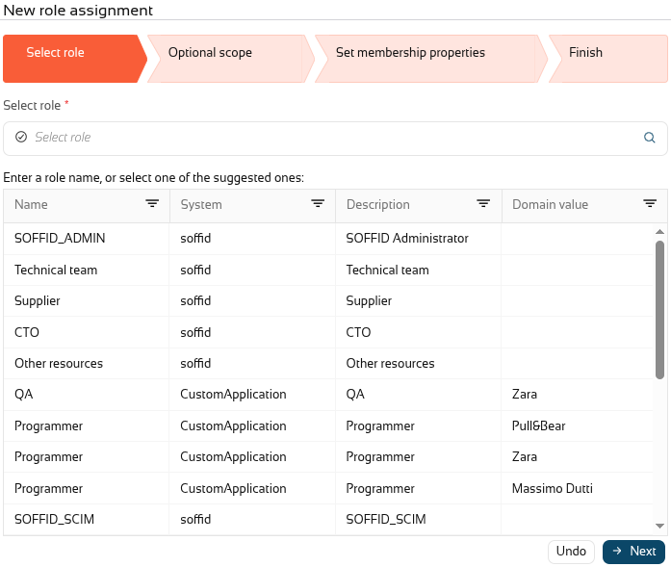Image resolution: width=671 pixels, height=567 pixels.
Task: Go to the Select role step
Action: point(75,59)
